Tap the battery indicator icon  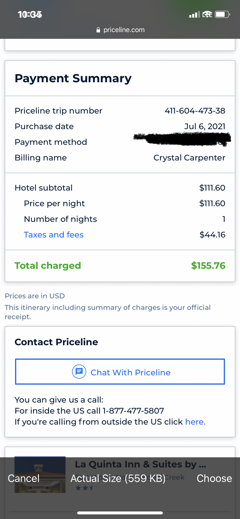(222, 14)
